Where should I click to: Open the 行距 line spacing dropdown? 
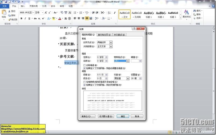pyautogui.click(x=128, y=78)
